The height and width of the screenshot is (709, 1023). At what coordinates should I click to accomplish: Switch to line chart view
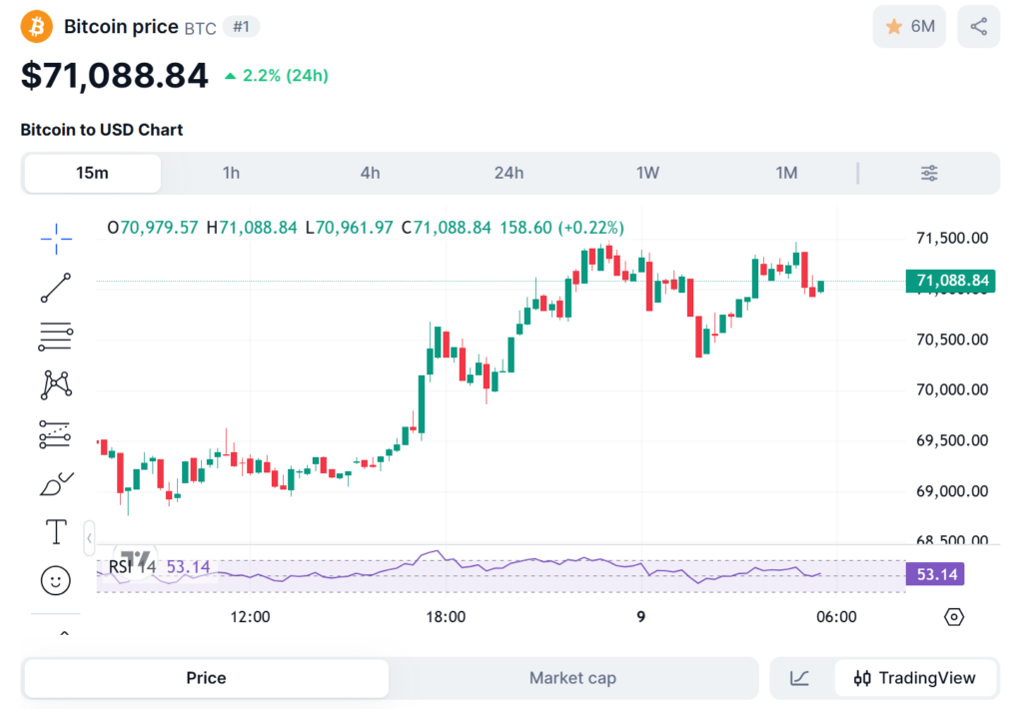800,678
